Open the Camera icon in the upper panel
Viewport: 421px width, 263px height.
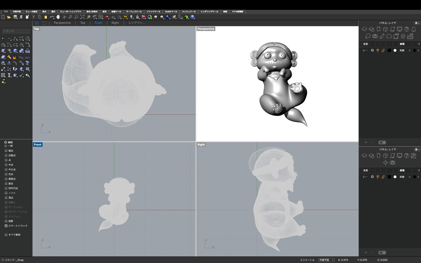pos(375,36)
